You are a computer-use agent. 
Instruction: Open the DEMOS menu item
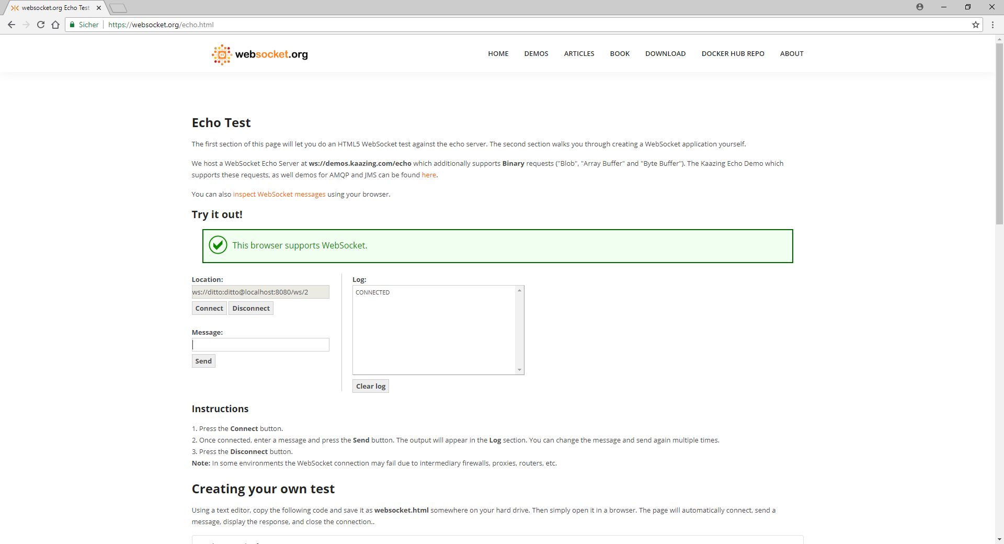click(536, 54)
